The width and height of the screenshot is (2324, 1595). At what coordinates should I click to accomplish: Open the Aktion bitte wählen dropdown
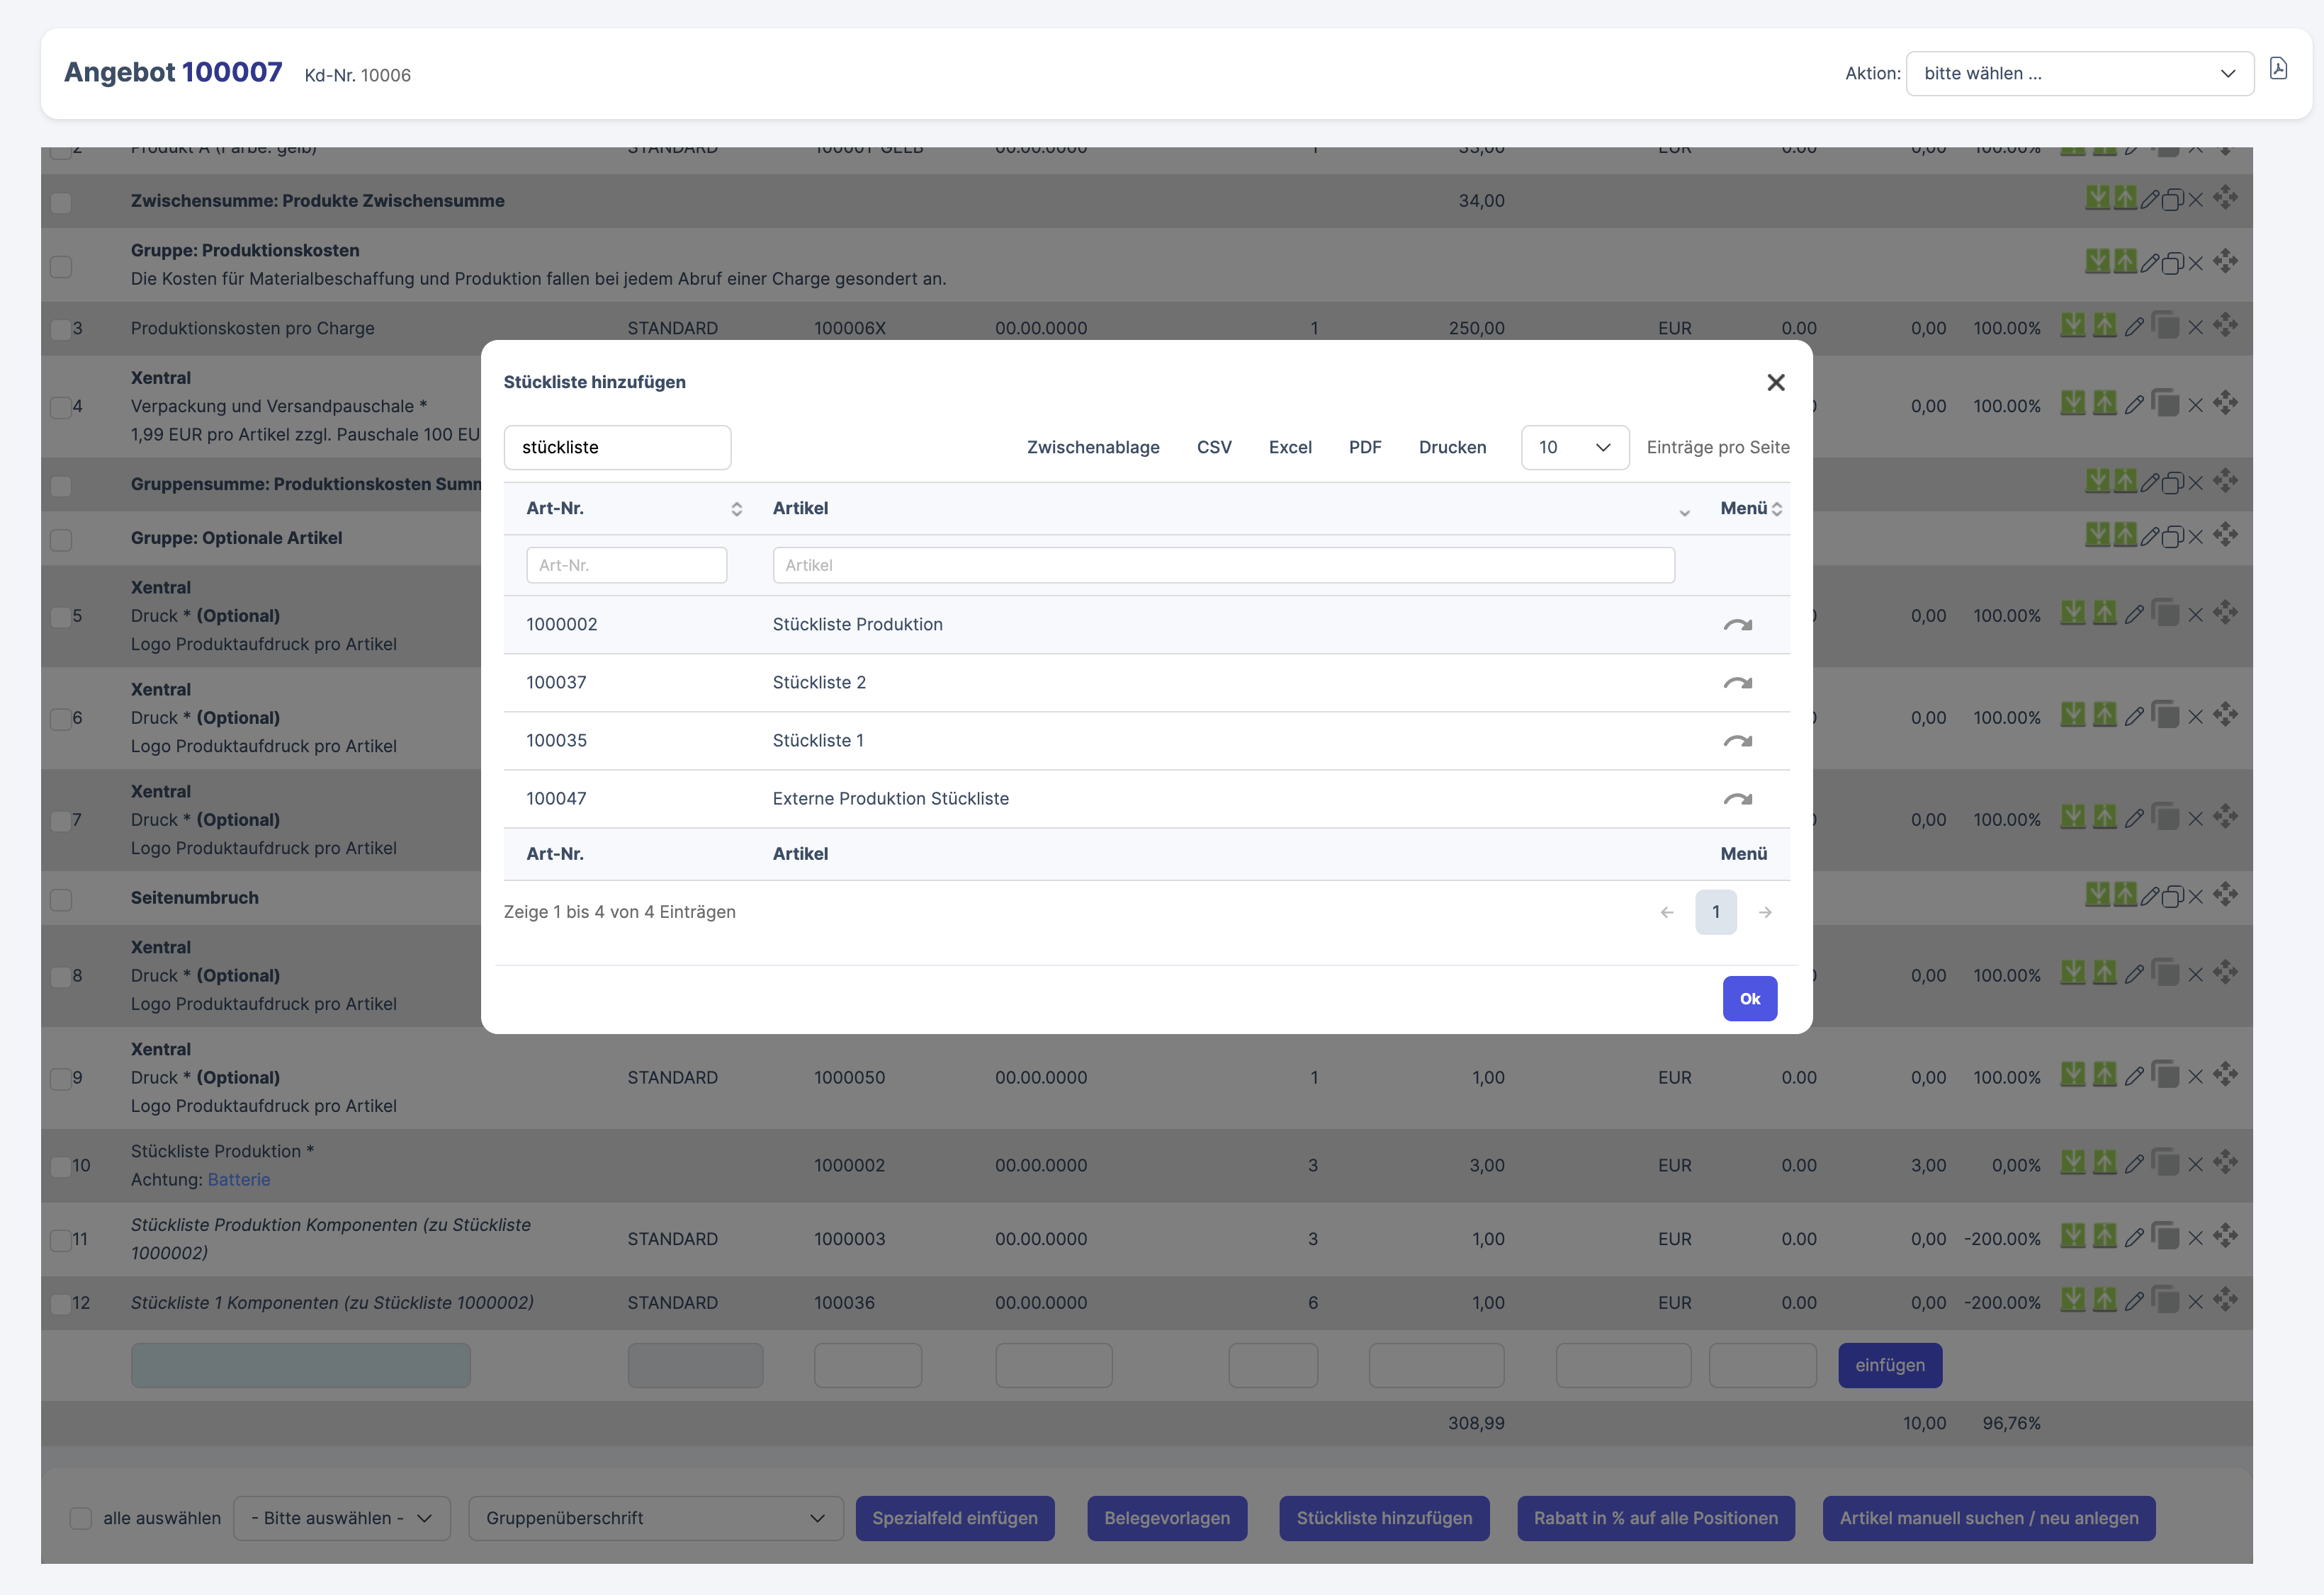(x=2079, y=74)
